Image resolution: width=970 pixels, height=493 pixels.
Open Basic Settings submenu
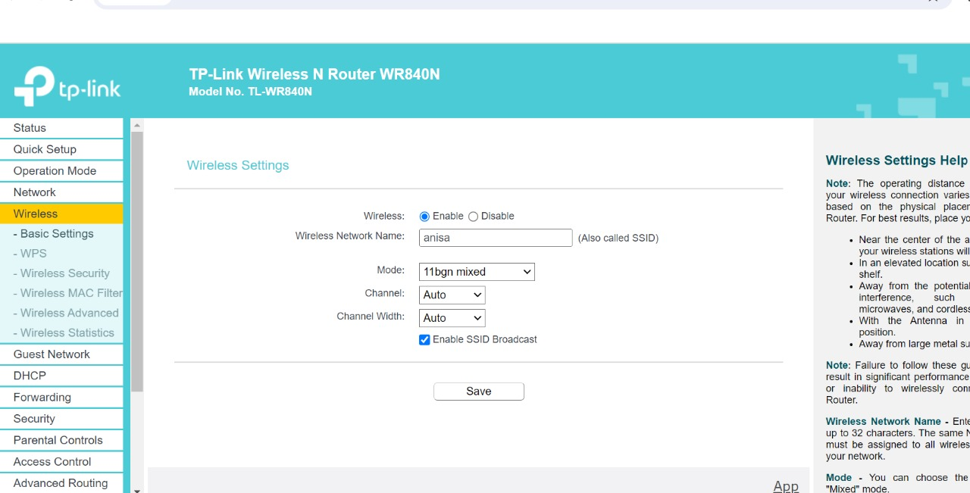point(53,234)
